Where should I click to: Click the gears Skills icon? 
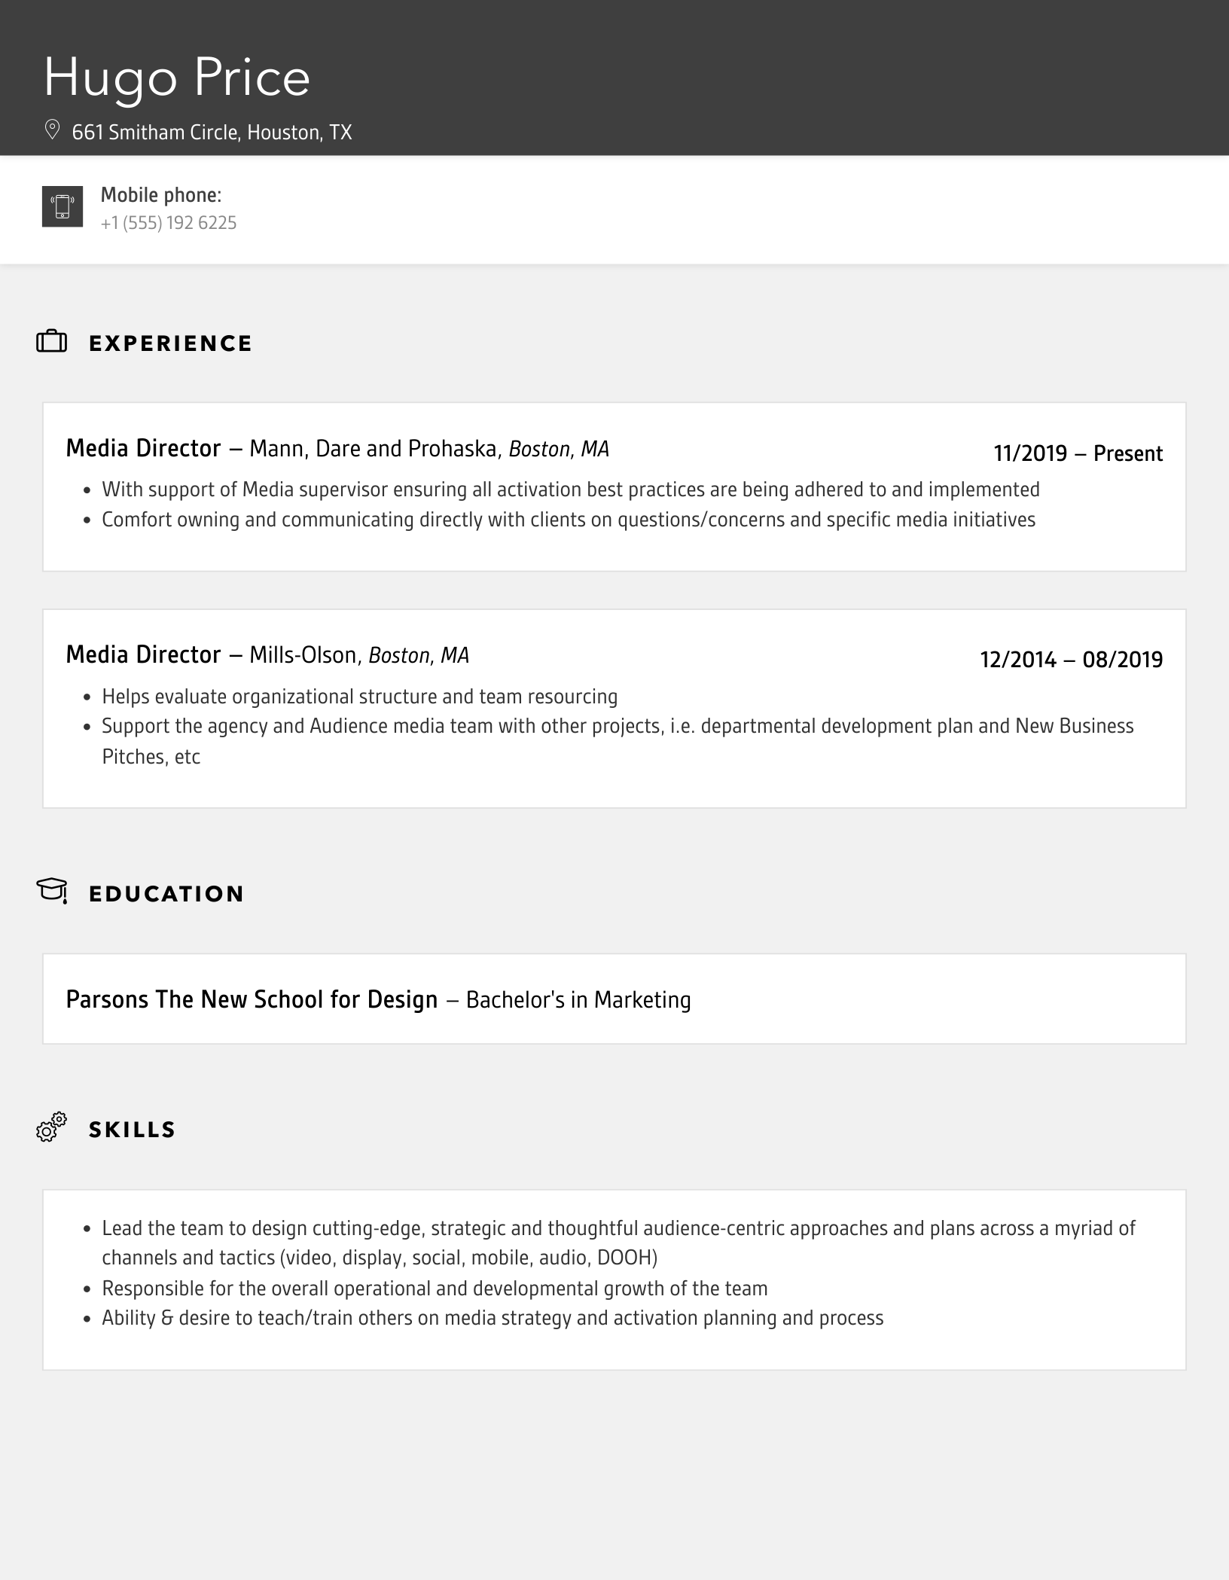pos(52,1127)
